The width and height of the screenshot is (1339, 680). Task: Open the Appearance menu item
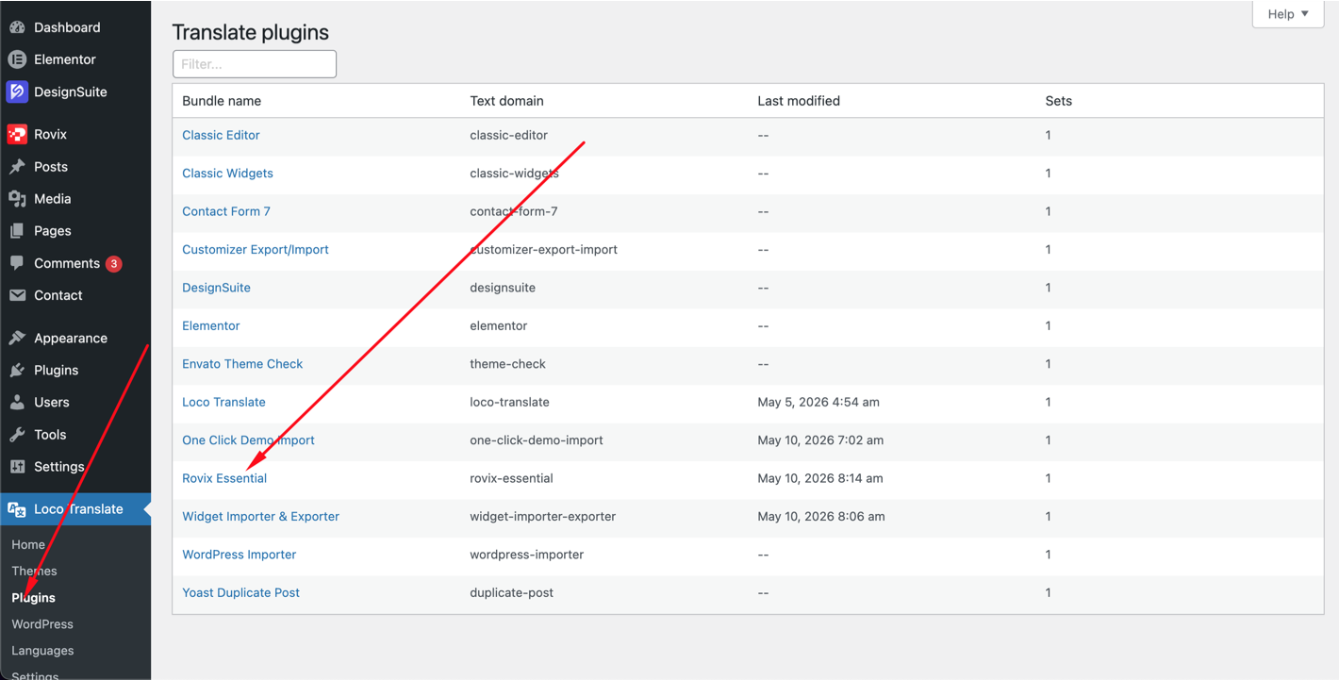(x=71, y=339)
